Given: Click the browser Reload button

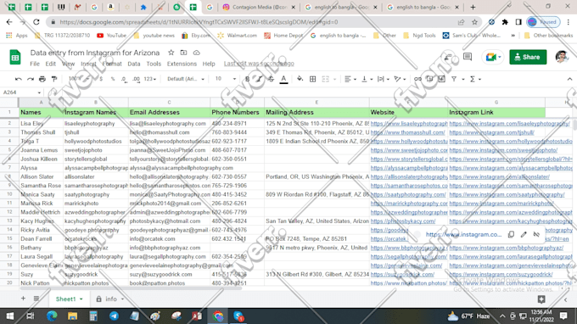Looking at the screenshot, I should coord(36,22).
